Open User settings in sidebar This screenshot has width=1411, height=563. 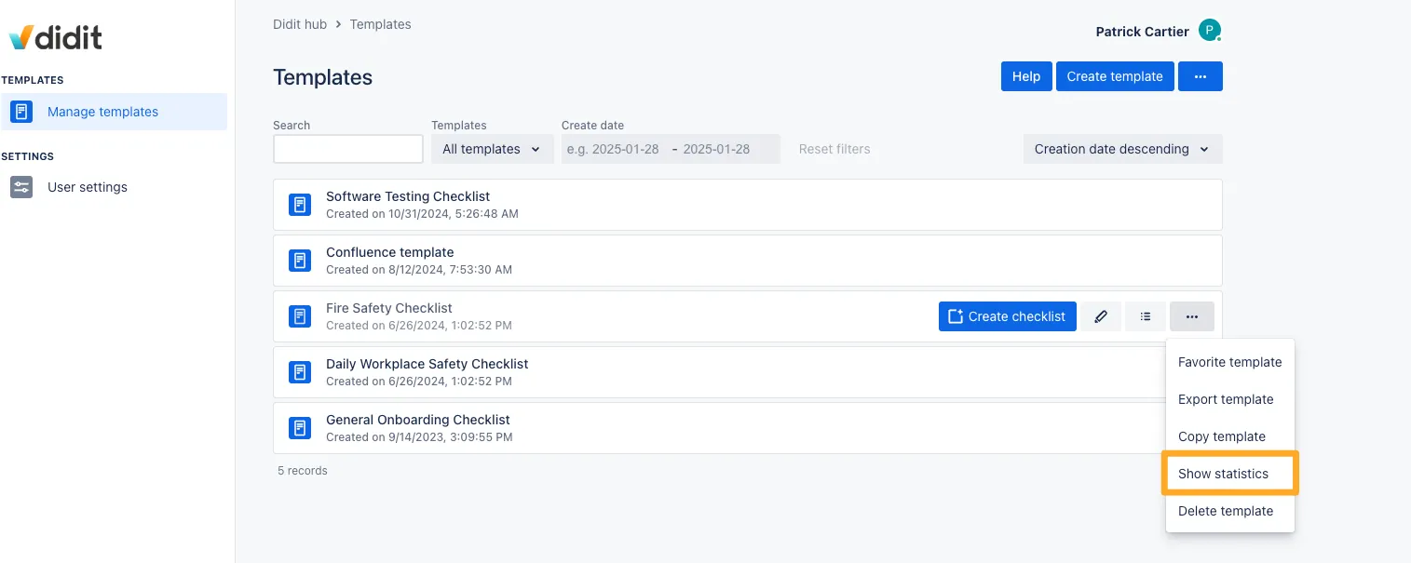114,187
